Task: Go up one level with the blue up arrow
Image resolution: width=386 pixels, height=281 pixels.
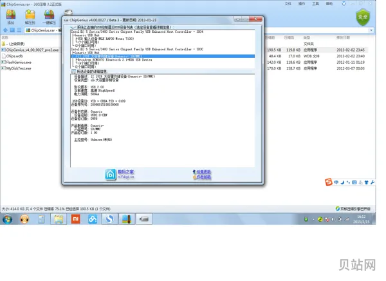Action: tap(5, 30)
